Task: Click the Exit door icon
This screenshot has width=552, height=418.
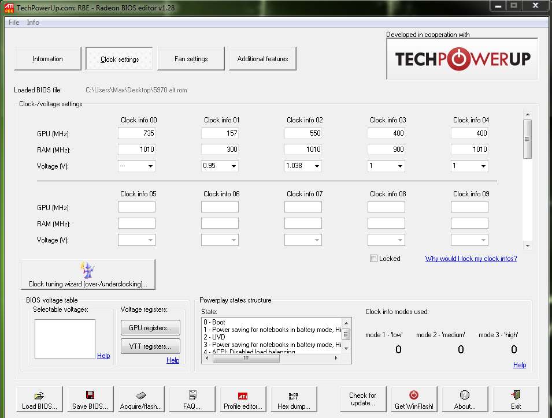Action: (516, 395)
